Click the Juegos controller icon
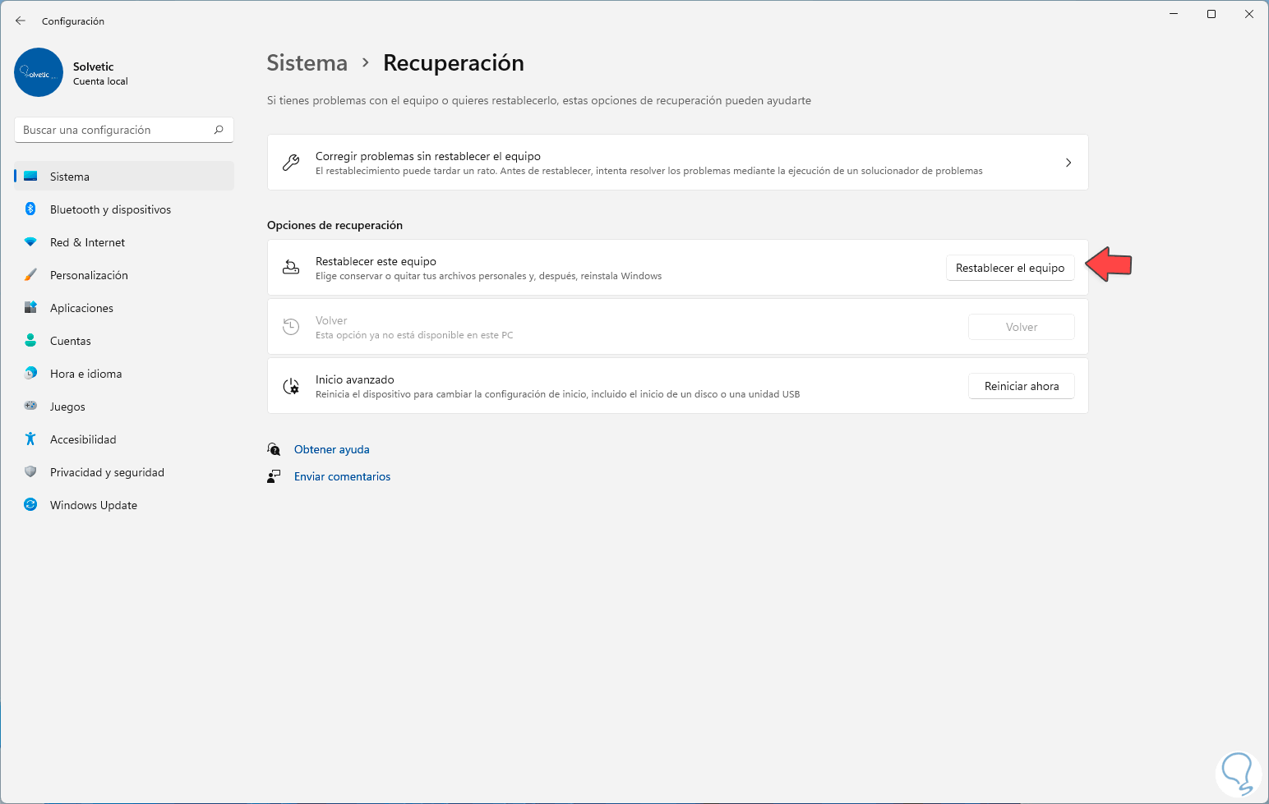This screenshot has width=1269, height=804. pos(30,407)
